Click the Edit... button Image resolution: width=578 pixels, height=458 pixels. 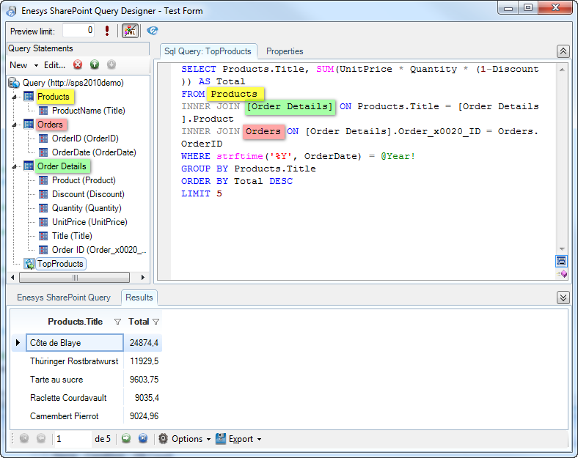coord(54,65)
